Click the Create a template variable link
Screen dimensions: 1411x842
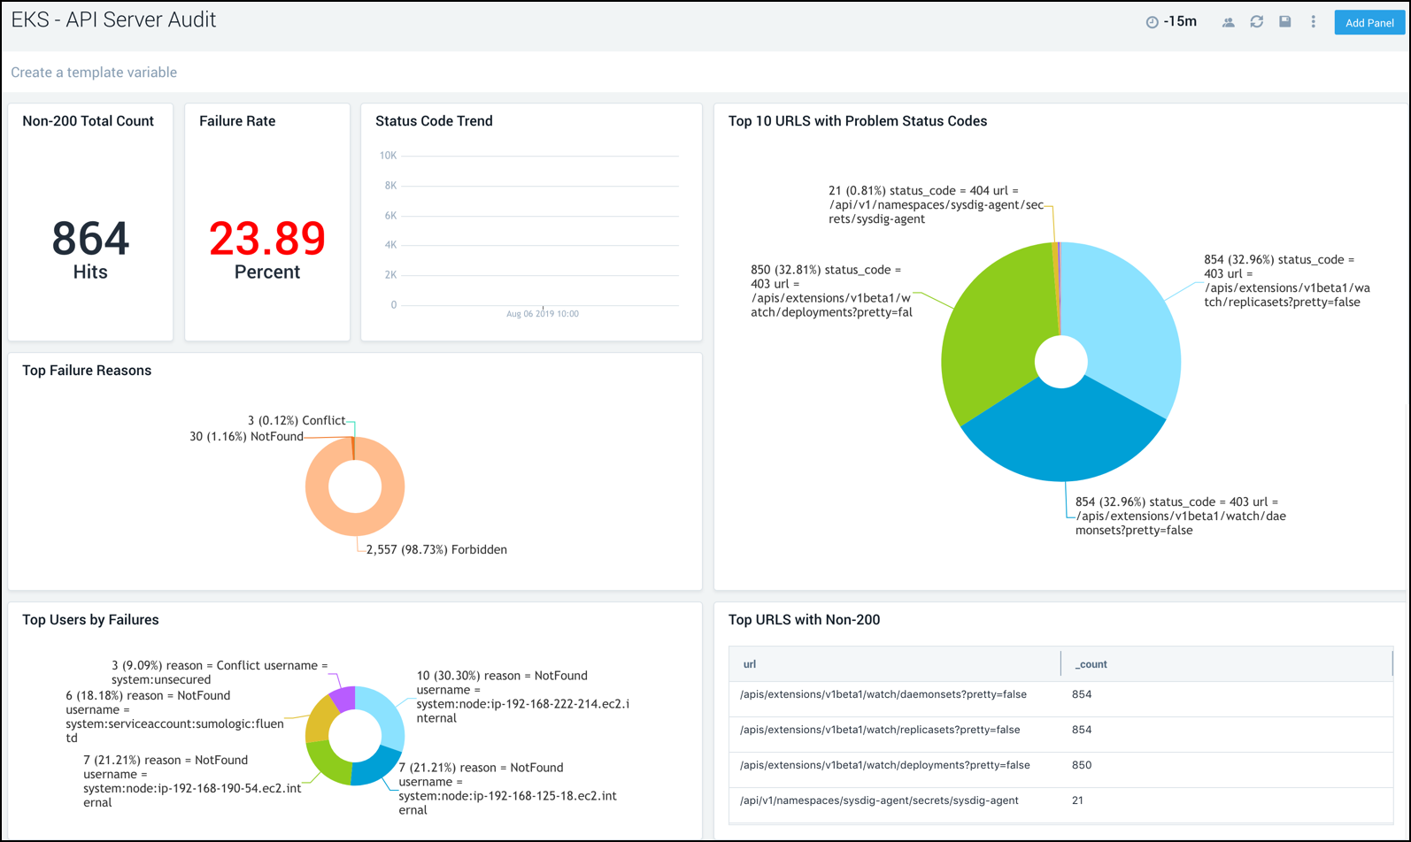(94, 73)
